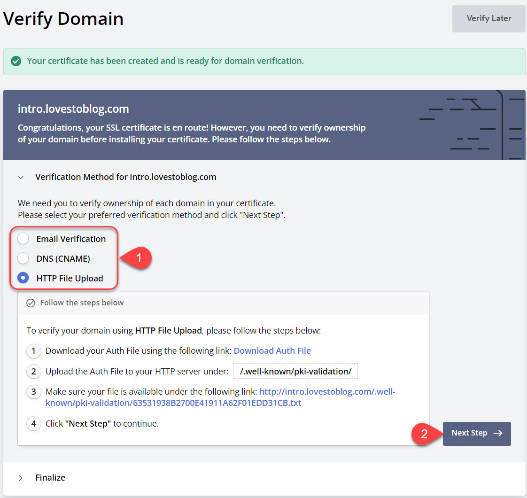The height and width of the screenshot is (498, 527).
Task: Open the Download Auth File link
Action: pyautogui.click(x=272, y=350)
